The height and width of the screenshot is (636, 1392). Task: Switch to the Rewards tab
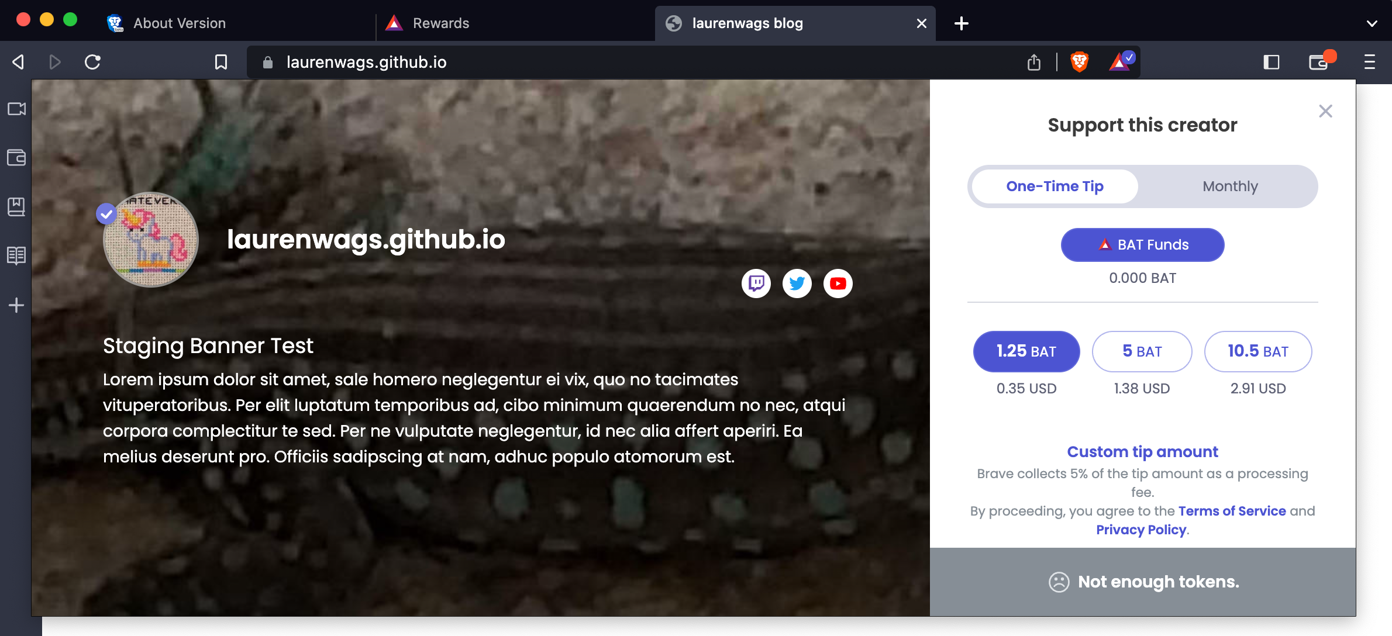click(x=440, y=23)
